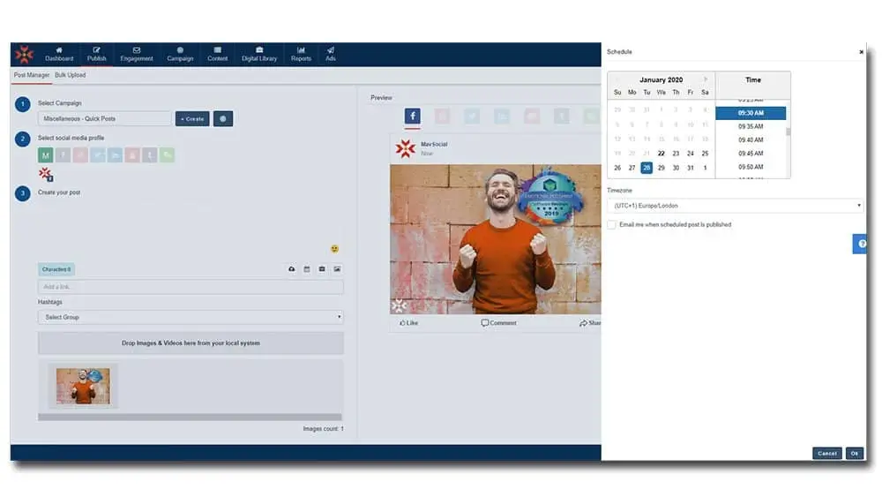This screenshot has height=497, width=882.
Task: Pick January 27 in the calendar
Action: click(x=632, y=168)
